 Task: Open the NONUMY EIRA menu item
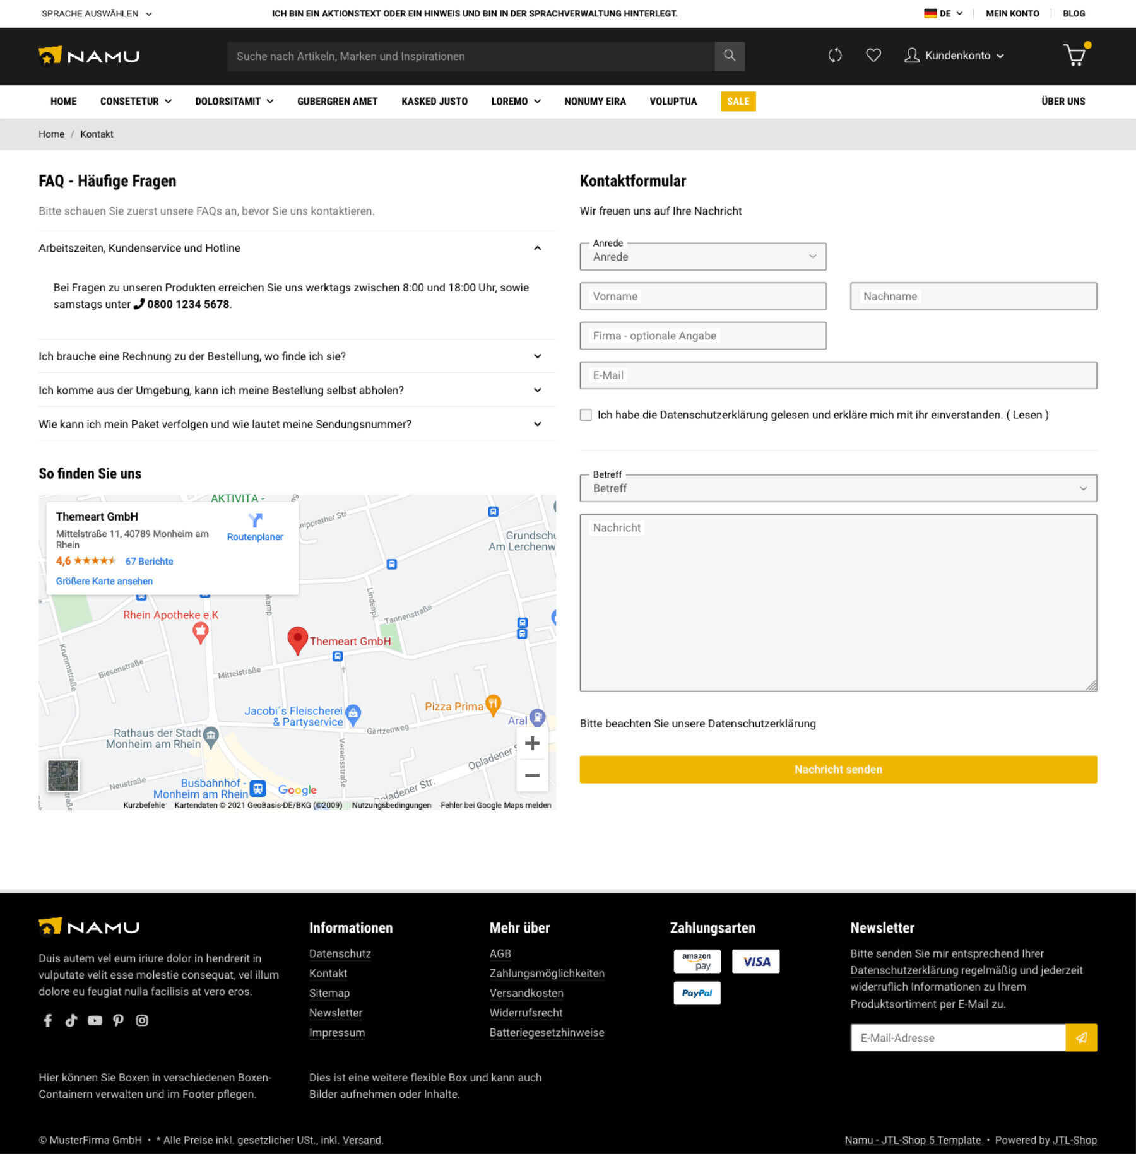tap(595, 102)
